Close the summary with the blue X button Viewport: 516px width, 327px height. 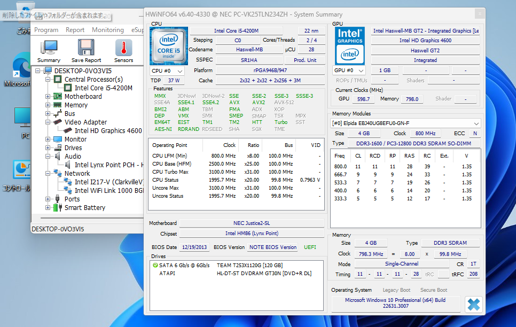[x=474, y=304]
